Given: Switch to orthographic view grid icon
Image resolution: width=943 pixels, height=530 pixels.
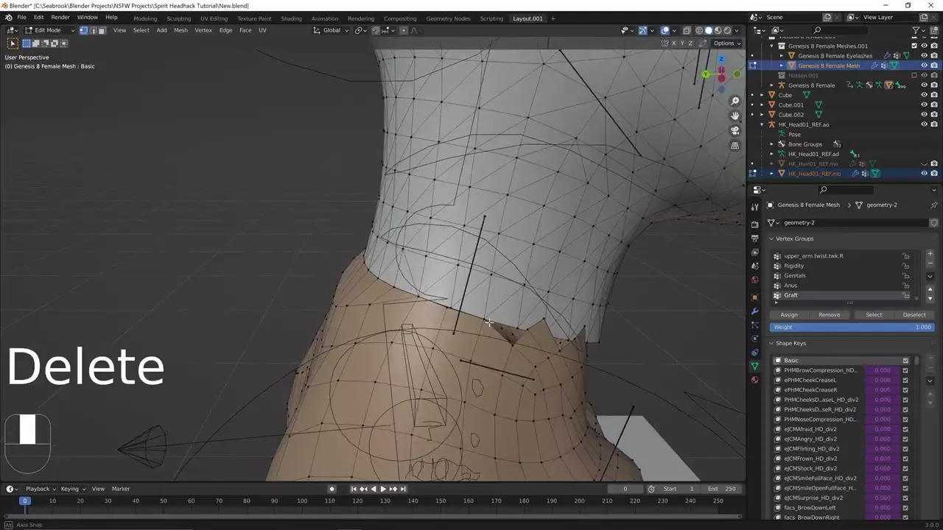Looking at the screenshot, I should [735, 146].
